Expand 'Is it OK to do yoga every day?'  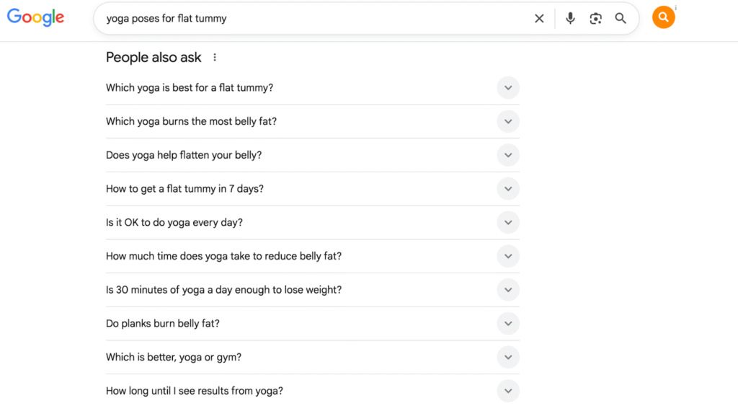point(313,222)
